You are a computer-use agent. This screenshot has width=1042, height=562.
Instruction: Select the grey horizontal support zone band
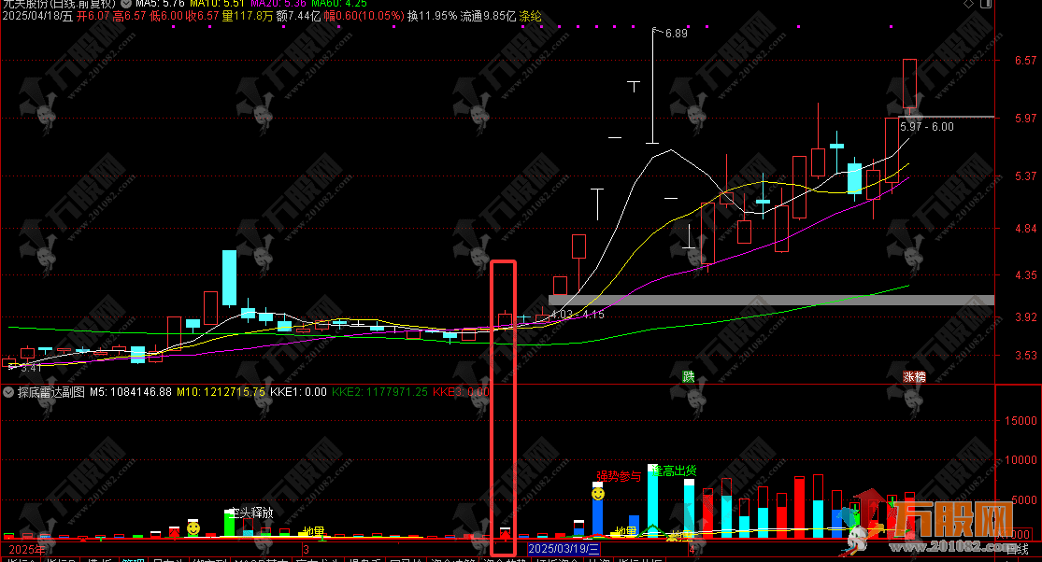click(771, 300)
